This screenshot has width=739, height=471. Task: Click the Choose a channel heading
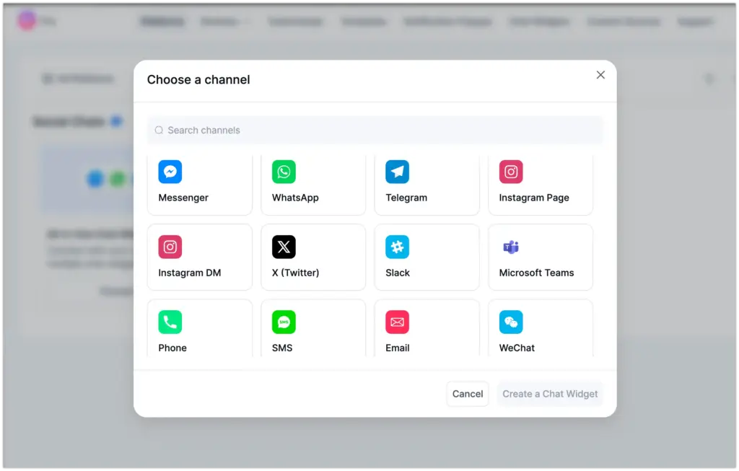(198, 79)
